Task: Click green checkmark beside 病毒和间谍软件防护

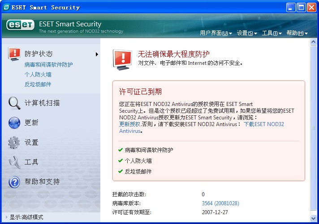Action: point(120,150)
